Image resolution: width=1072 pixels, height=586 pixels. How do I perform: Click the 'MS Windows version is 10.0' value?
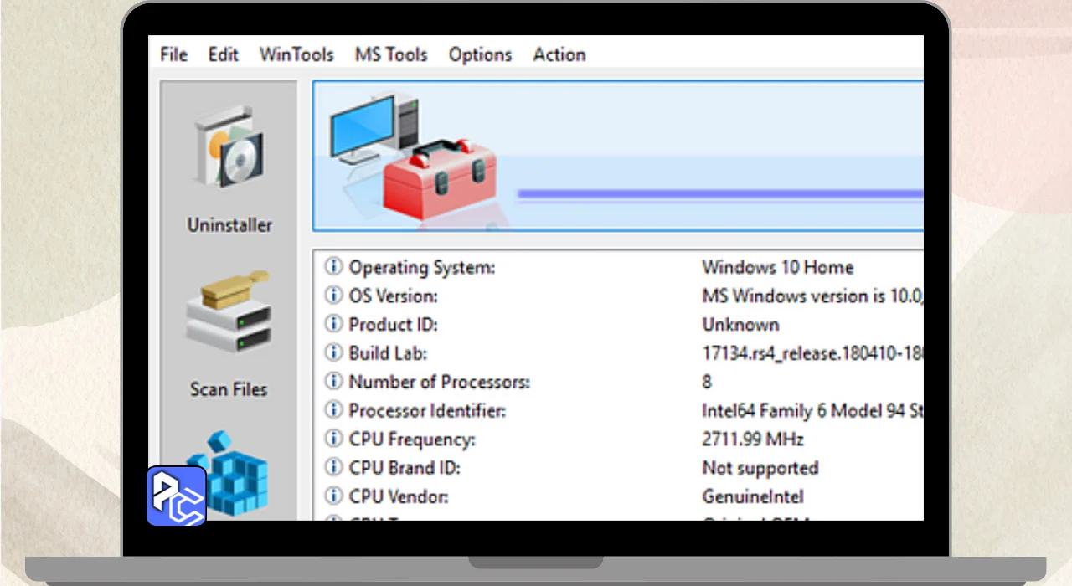coord(812,296)
